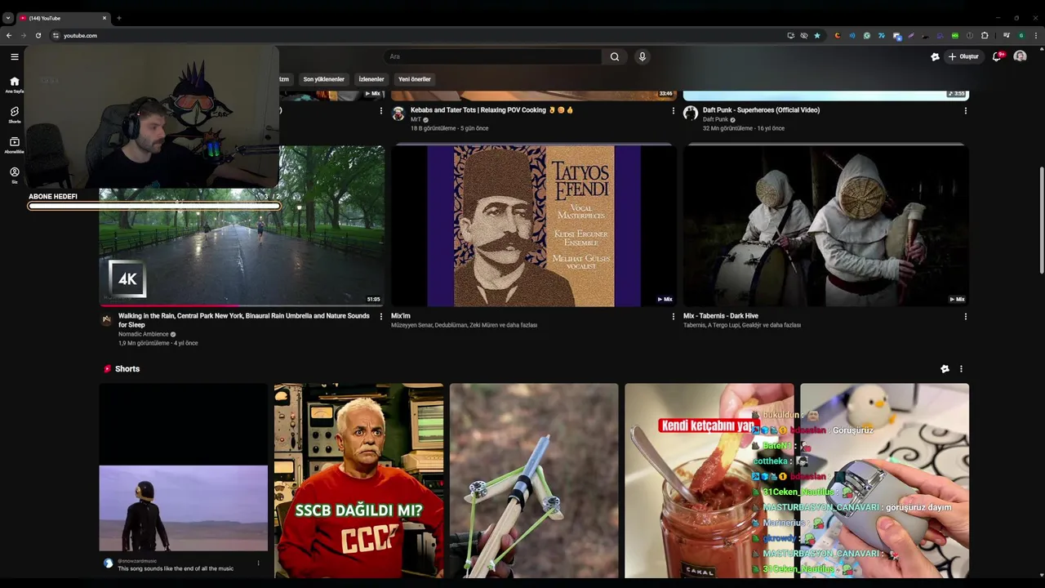Open the Nomadic Ambience channel link
This screenshot has height=588, width=1045.
pos(144,334)
